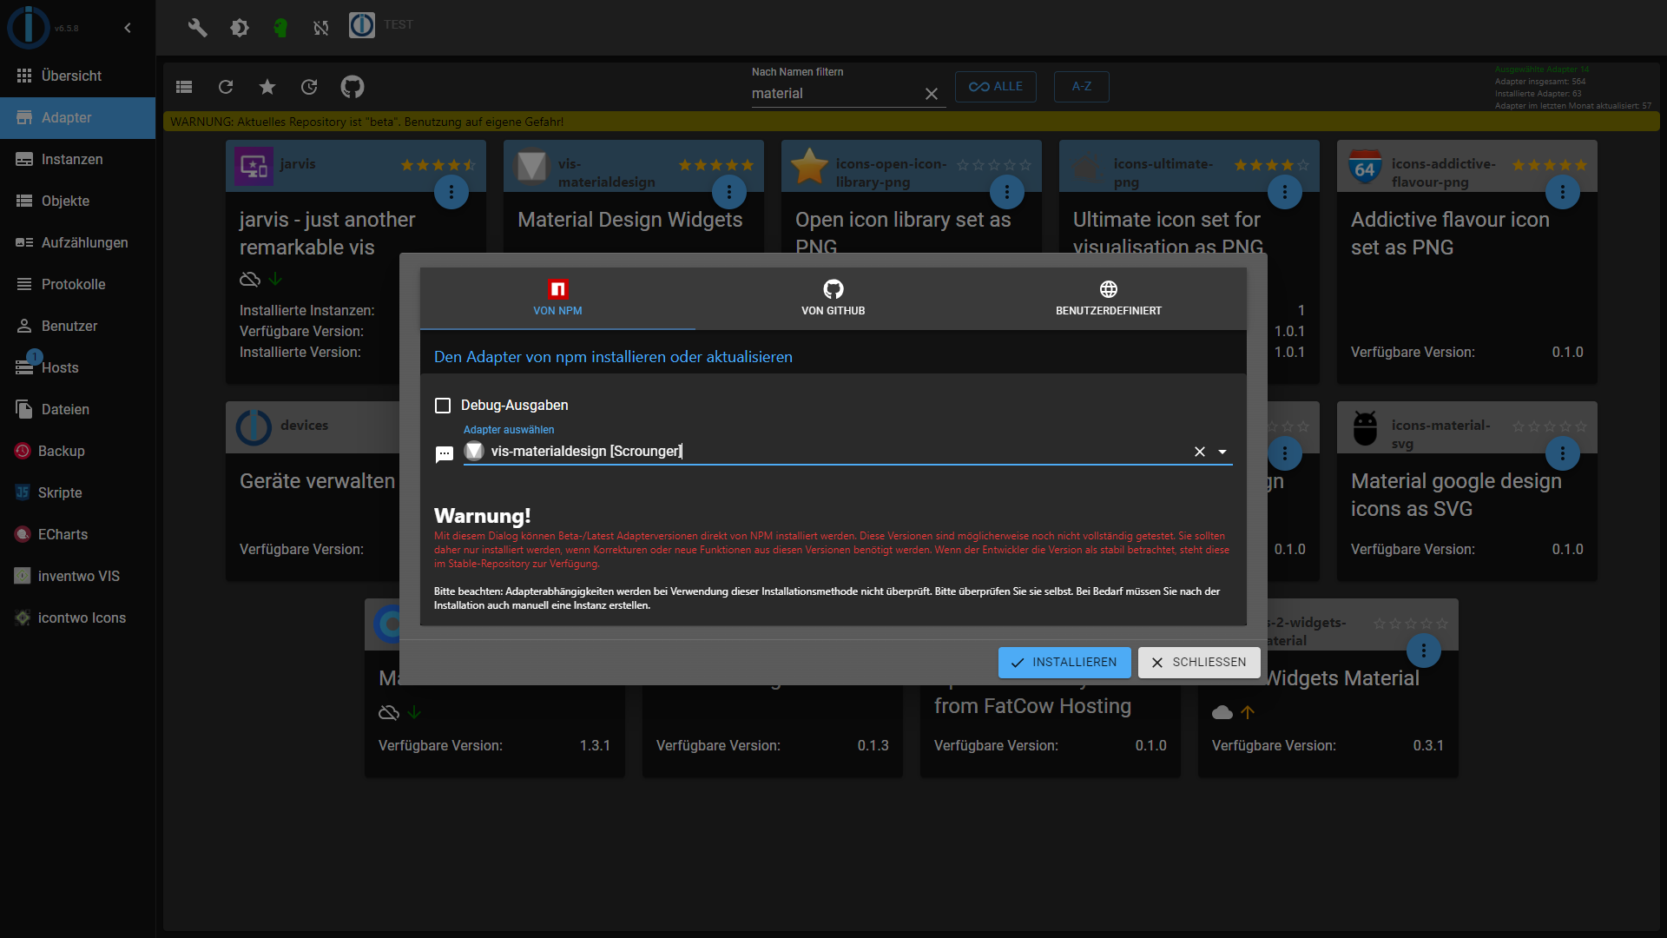1667x938 pixels.
Task: Click the favorites star toolbar icon
Action: coord(267,87)
